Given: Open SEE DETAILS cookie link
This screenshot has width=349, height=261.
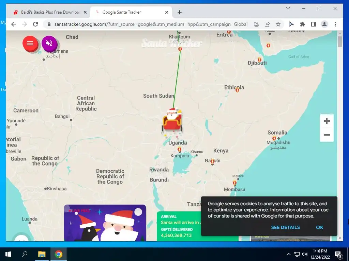Looking at the screenshot, I should [x=285, y=227].
